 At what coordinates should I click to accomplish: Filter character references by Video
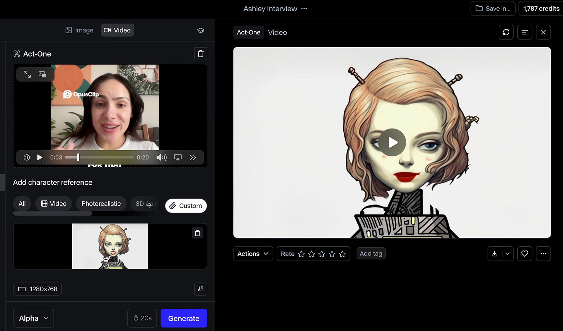click(x=54, y=204)
